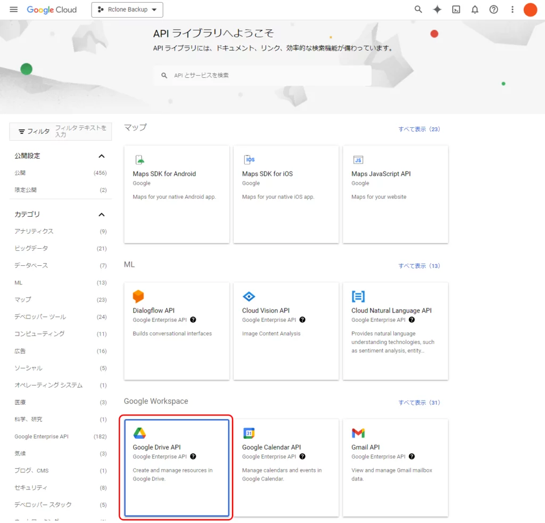Click the Maps SDK for Android icon

(139, 160)
